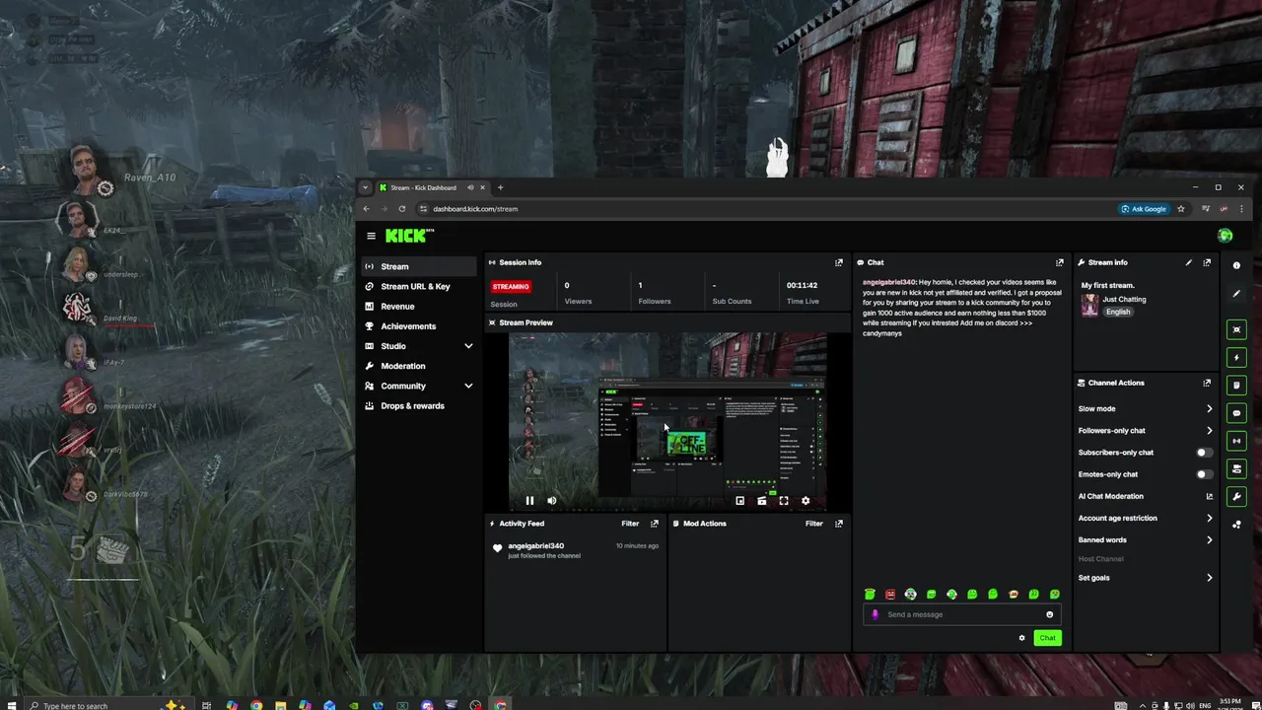This screenshot has width=1262, height=710.
Task: Open stream preview settings gear
Action: point(806,501)
